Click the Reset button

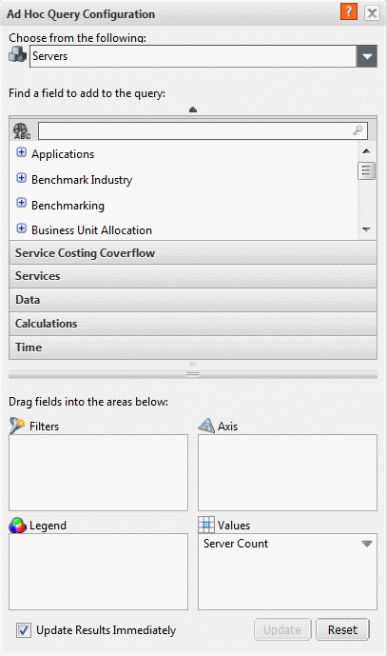click(x=342, y=629)
